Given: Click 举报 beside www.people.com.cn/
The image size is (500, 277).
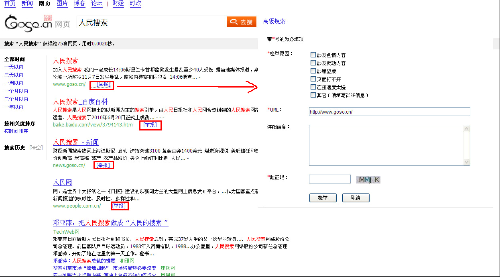Looking at the screenshot, I should point(120,206).
